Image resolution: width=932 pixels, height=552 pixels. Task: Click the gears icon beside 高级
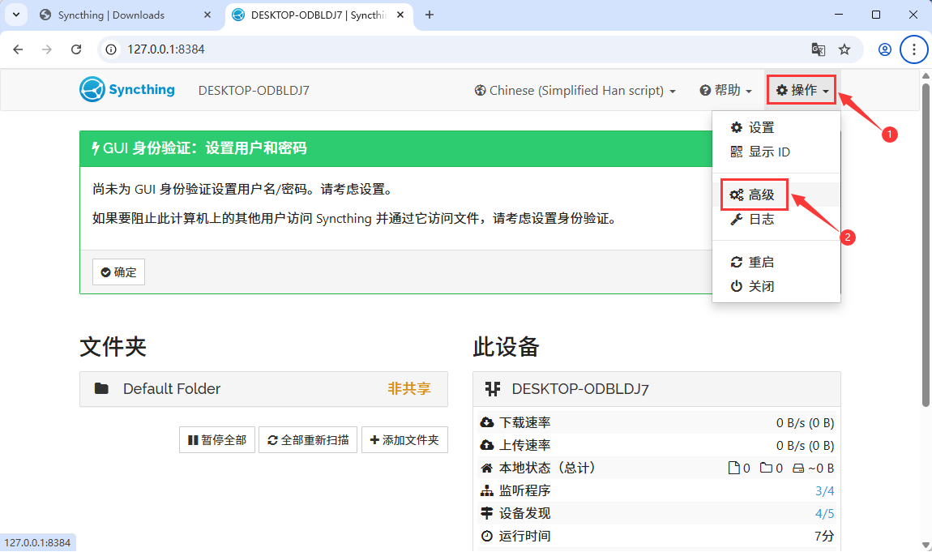pos(737,195)
